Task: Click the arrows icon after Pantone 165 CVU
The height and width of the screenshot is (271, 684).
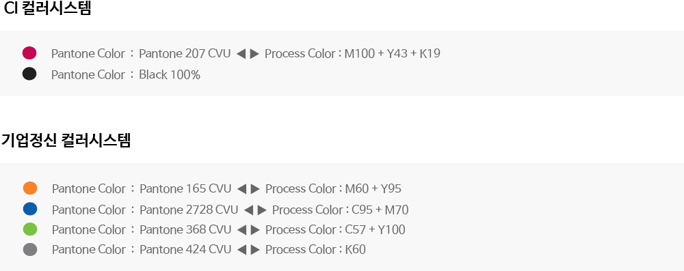Action: pos(249,188)
